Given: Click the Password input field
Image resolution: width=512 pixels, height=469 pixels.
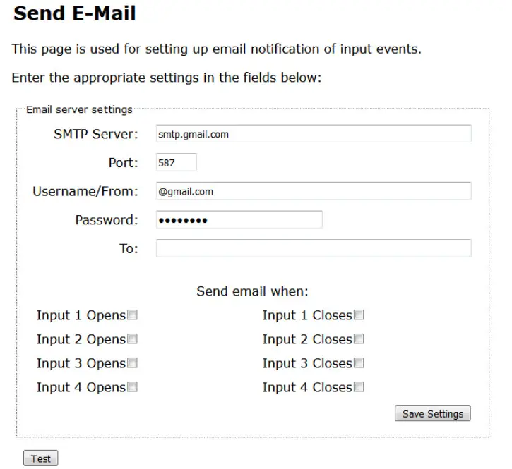Looking at the screenshot, I should point(239,220).
